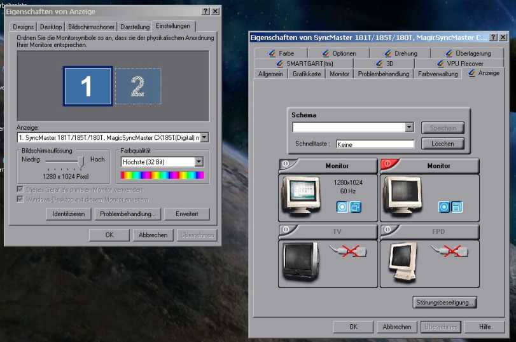The height and width of the screenshot is (342, 516).
Task: Click the clone mode icon under 60 Hz
Action: pyautogui.click(x=355, y=207)
